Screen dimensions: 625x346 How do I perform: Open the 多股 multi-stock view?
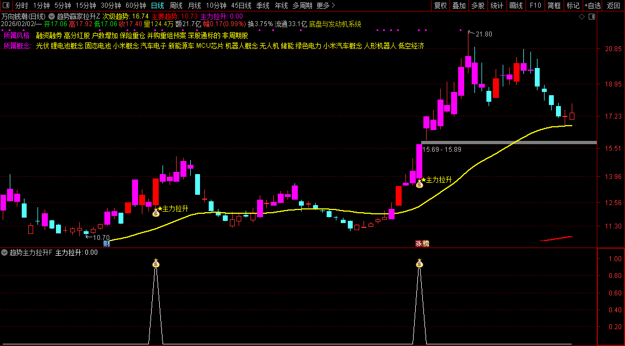coord(478,5)
